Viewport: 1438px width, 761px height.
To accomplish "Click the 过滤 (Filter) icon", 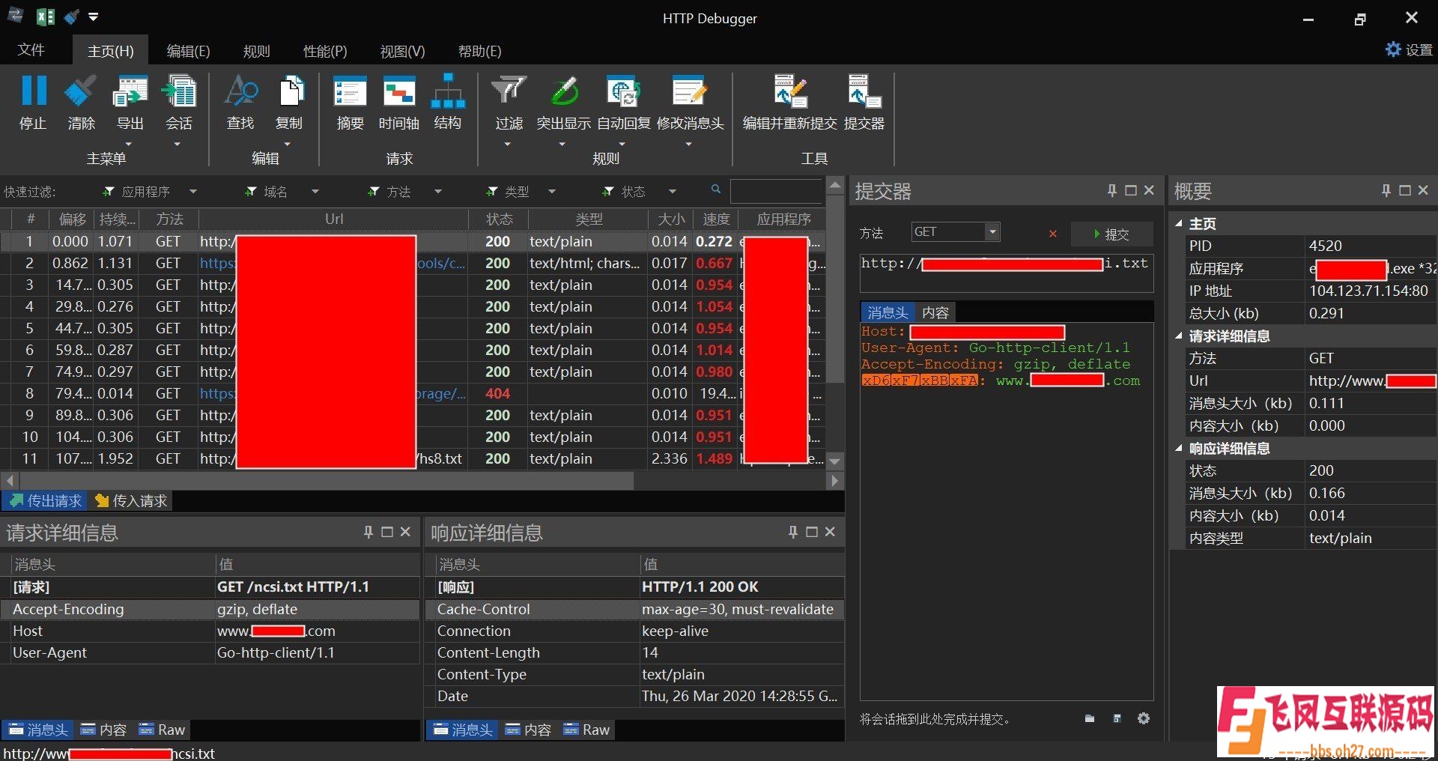I will (509, 91).
